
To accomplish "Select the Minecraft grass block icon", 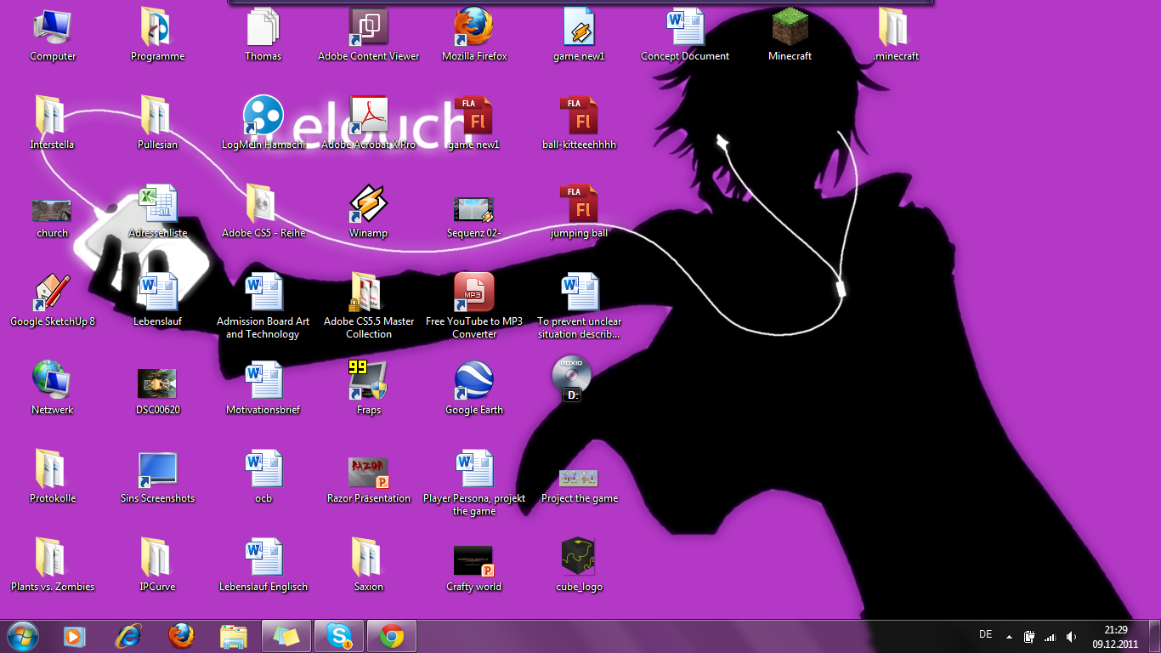I will click(x=790, y=28).
